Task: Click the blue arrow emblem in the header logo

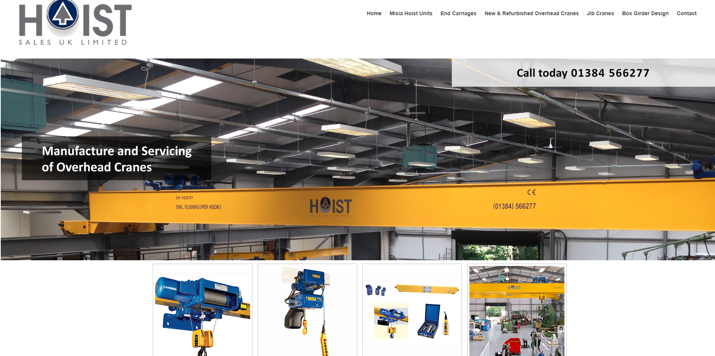Action: (x=63, y=14)
